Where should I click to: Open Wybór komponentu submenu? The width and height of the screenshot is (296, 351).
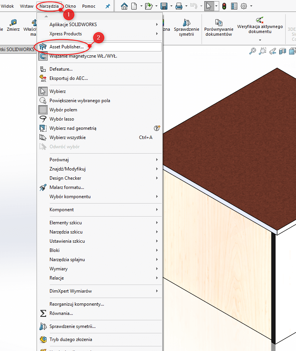coord(100,196)
